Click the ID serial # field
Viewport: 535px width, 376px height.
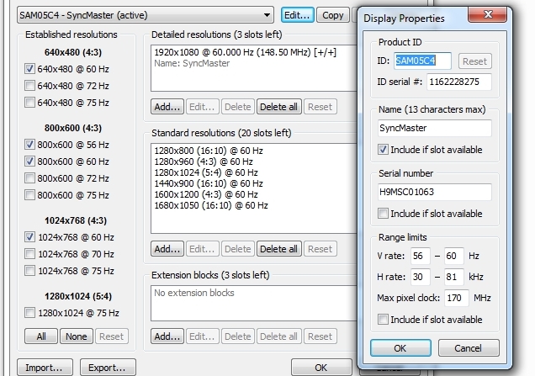(x=459, y=82)
